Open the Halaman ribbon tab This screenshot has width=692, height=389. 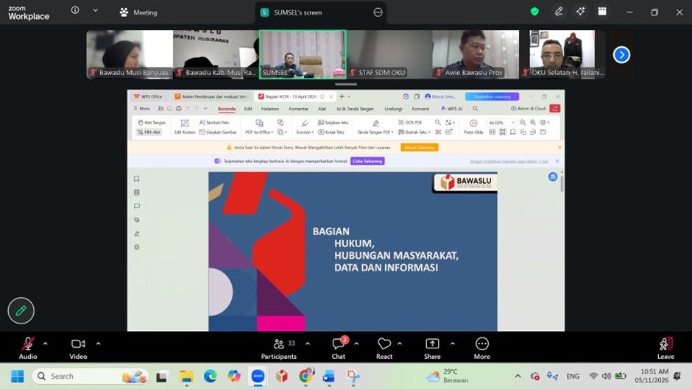269,109
